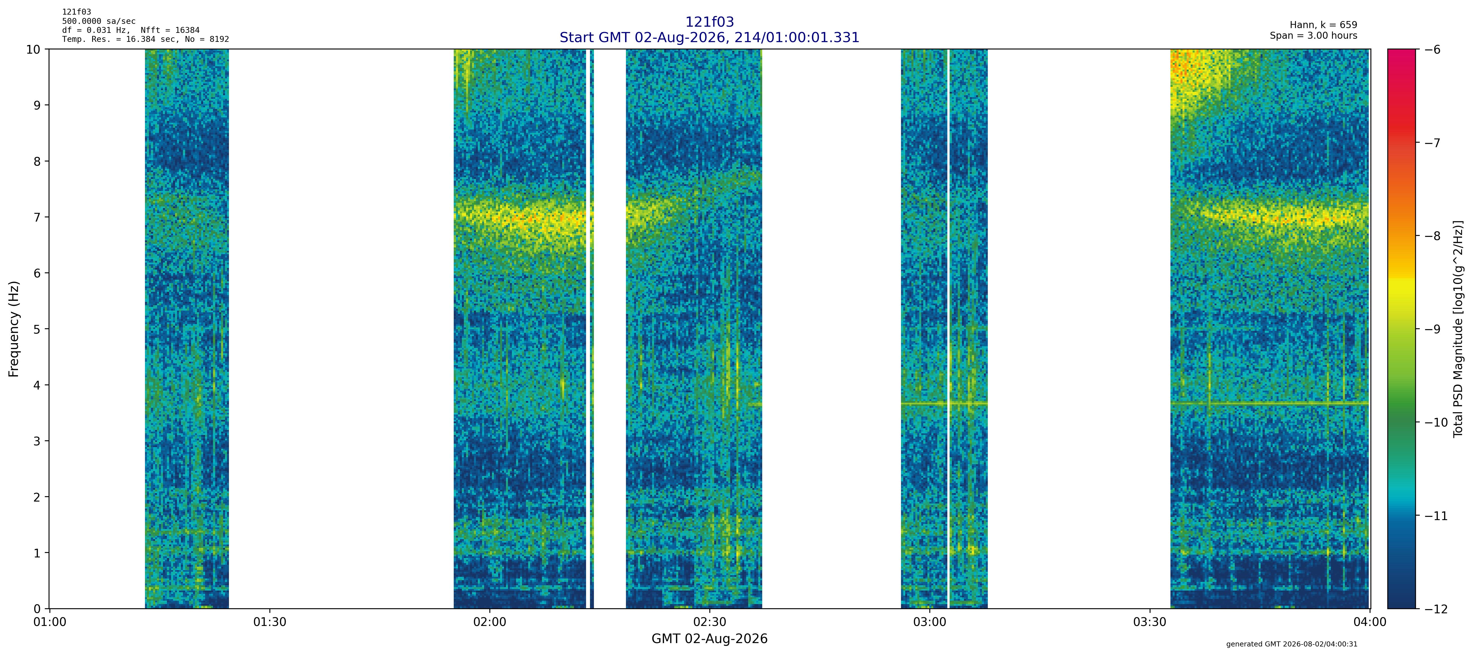Click the frequency axis tick label "0"
Viewport: 1473px width, 656px height.
[37, 609]
